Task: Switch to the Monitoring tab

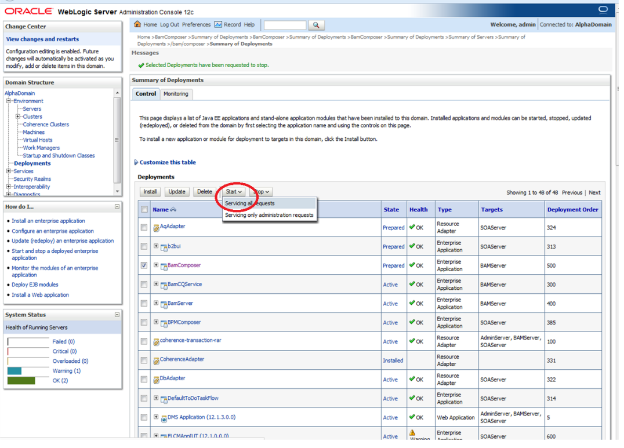Action: click(176, 94)
